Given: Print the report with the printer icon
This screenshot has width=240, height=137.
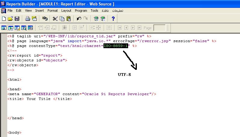Looking at the screenshot, I should pos(27,19).
